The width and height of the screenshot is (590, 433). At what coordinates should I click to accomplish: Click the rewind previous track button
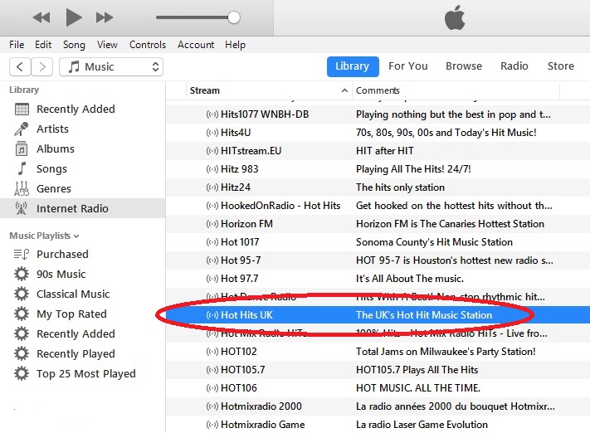click(x=41, y=17)
